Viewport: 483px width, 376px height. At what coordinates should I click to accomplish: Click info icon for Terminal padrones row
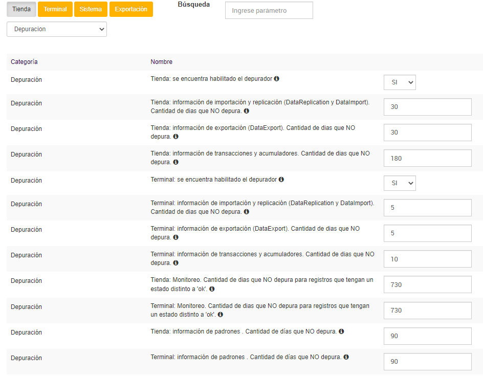(x=346, y=357)
